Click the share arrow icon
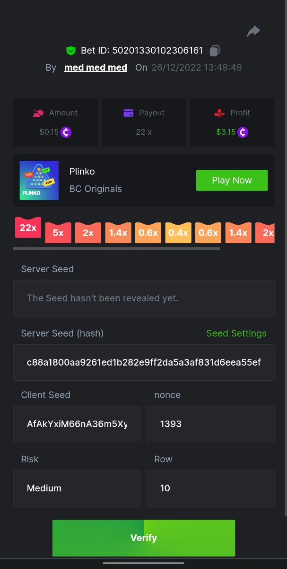Screen dimensions: 287x569 [253, 31]
